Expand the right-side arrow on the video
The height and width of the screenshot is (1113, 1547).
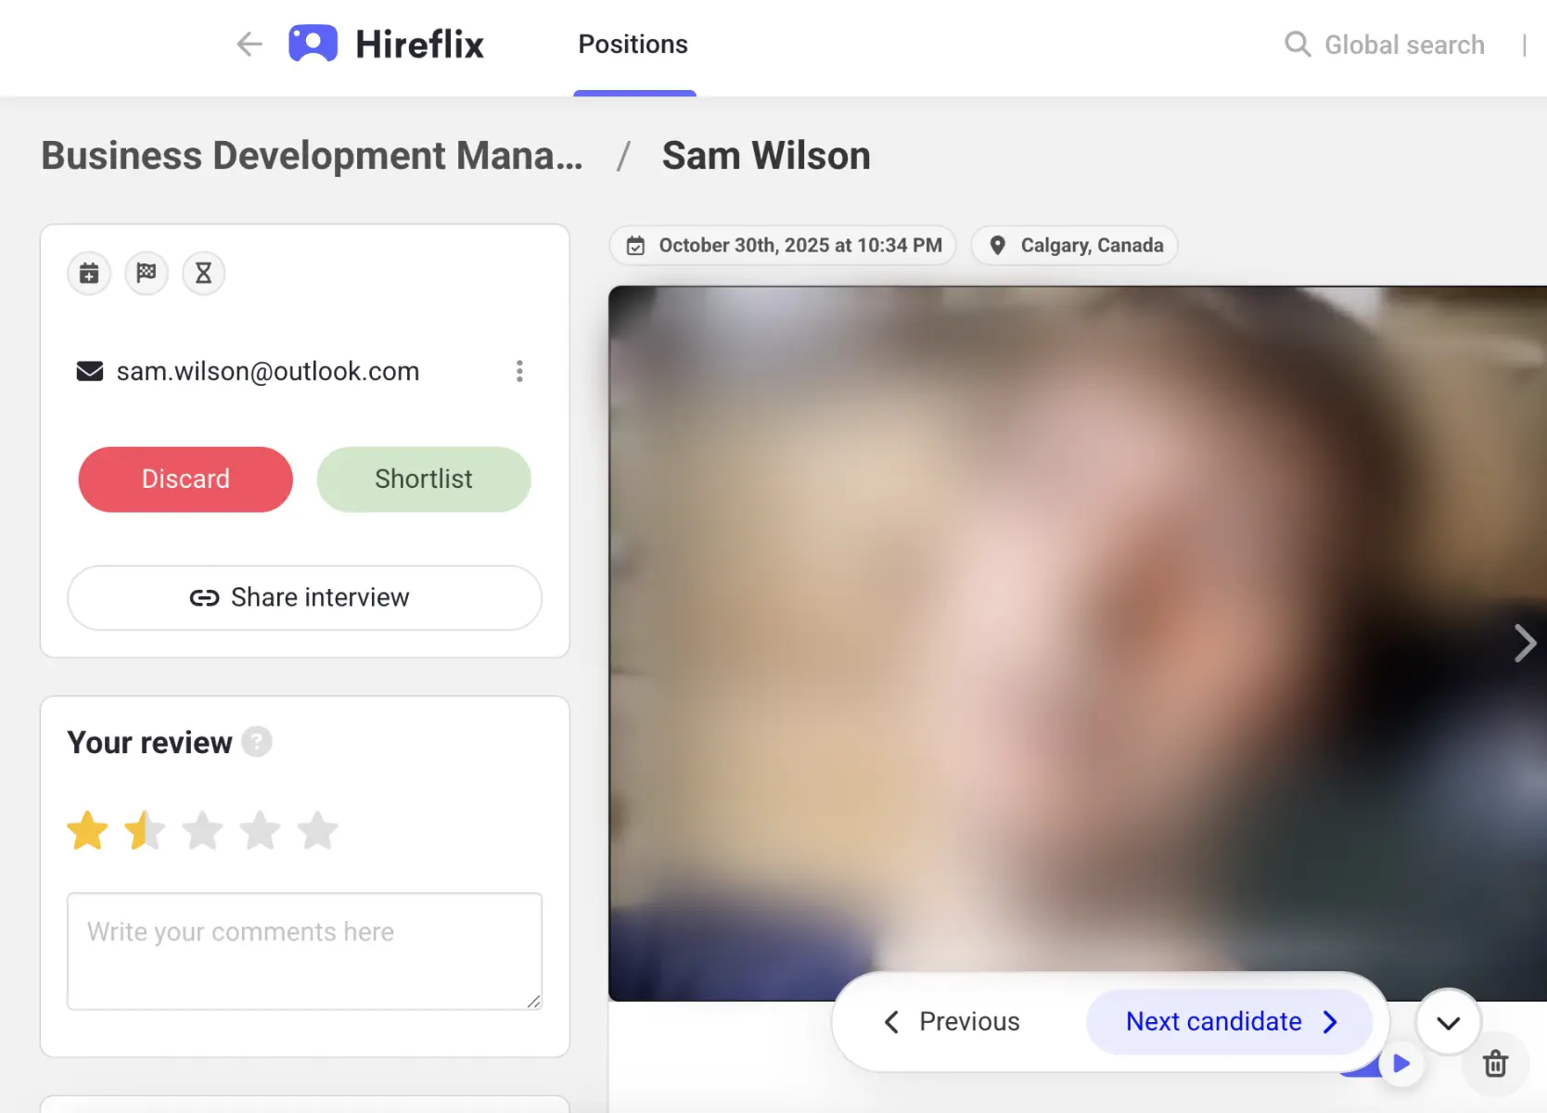(1524, 643)
